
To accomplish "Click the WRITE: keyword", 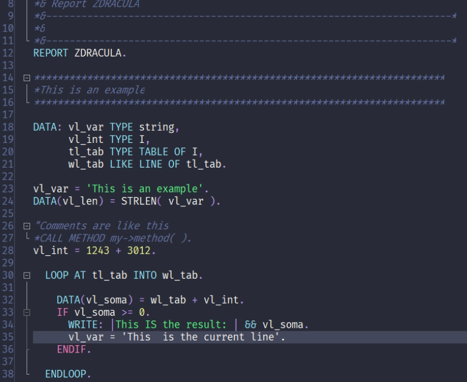I will [x=85, y=324].
